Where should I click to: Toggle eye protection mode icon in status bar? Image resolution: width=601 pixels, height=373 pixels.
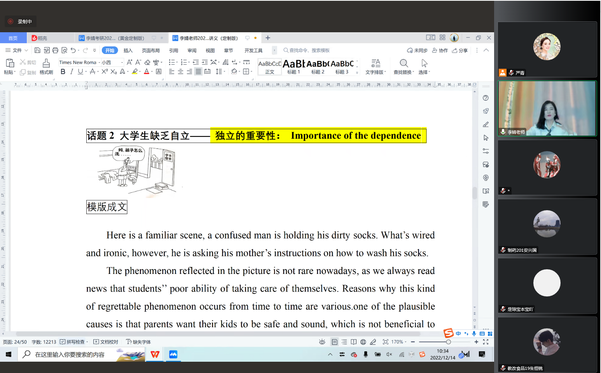coord(322,342)
